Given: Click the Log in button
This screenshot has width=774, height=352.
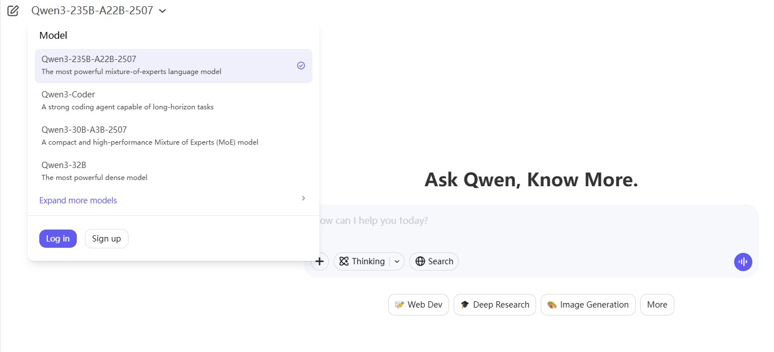Looking at the screenshot, I should click(x=58, y=239).
